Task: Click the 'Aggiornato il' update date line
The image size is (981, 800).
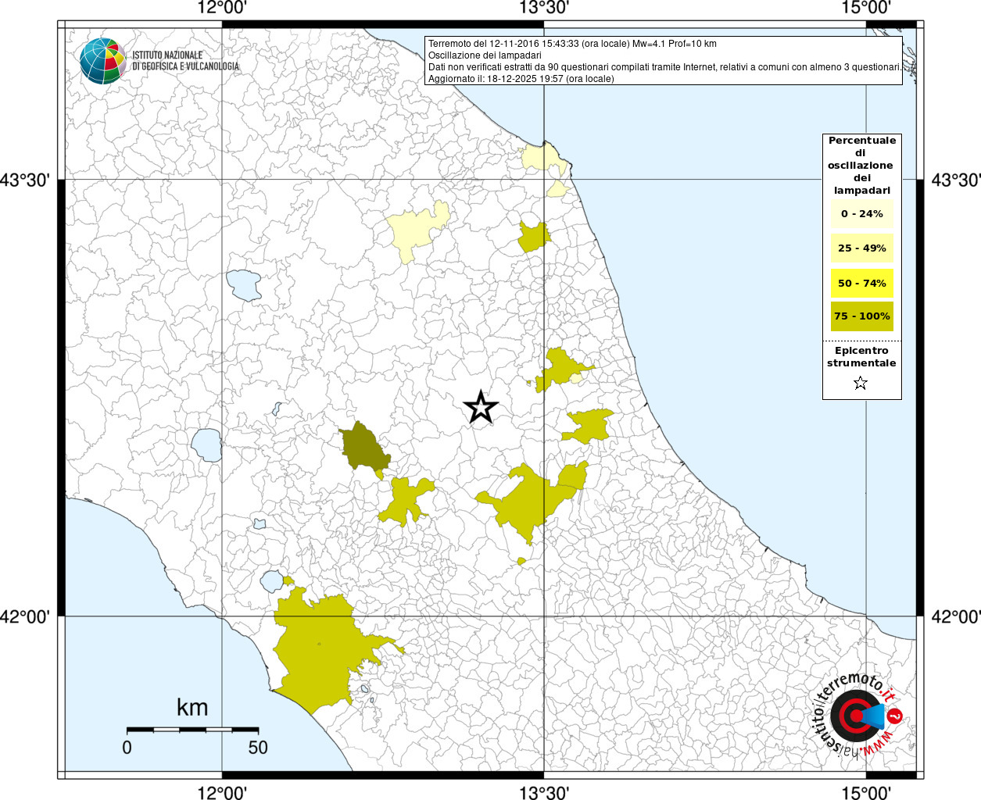Action: point(521,79)
